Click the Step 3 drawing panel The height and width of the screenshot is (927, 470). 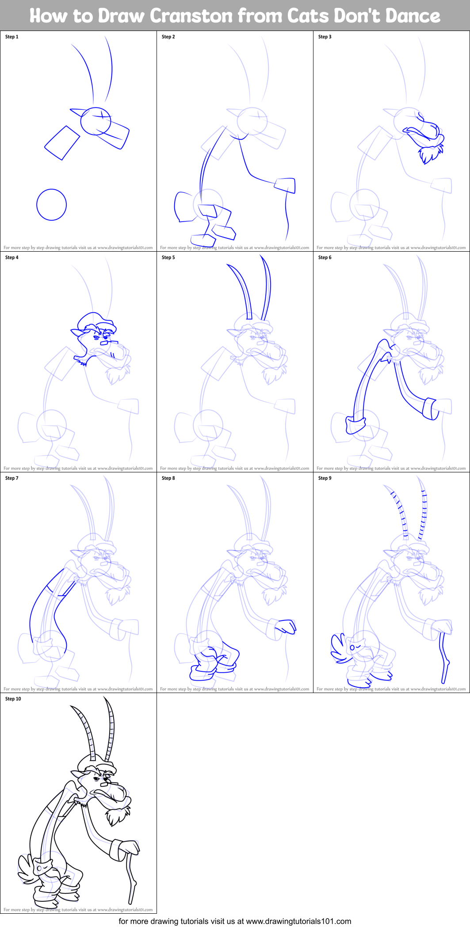point(391,141)
